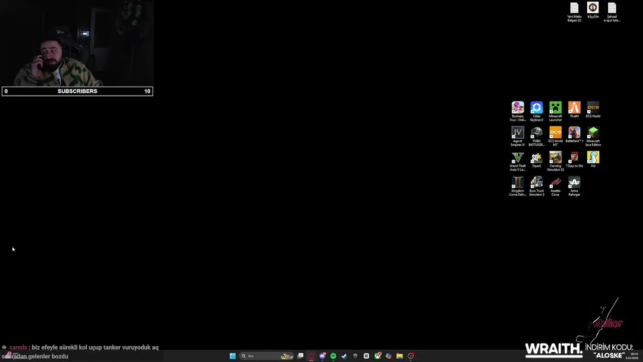643x362 pixels.
Task: Select the DCS World MT shortcut
Action: tap(555, 136)
